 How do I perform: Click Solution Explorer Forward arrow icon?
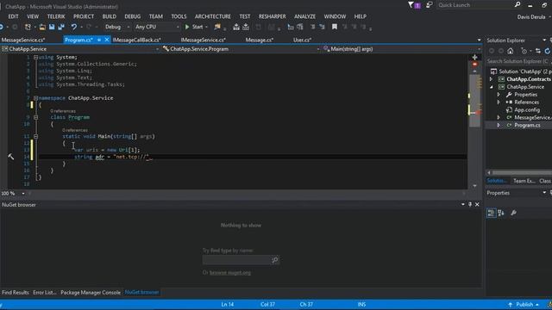501,52
